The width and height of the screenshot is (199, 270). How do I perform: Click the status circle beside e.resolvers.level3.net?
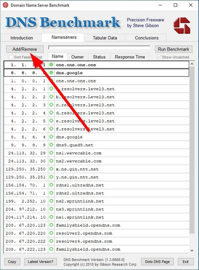click(x=51, y=121)
